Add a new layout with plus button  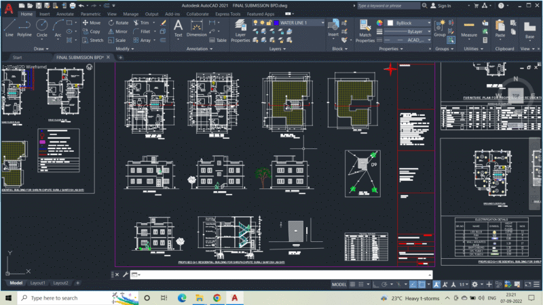[77, 283]
